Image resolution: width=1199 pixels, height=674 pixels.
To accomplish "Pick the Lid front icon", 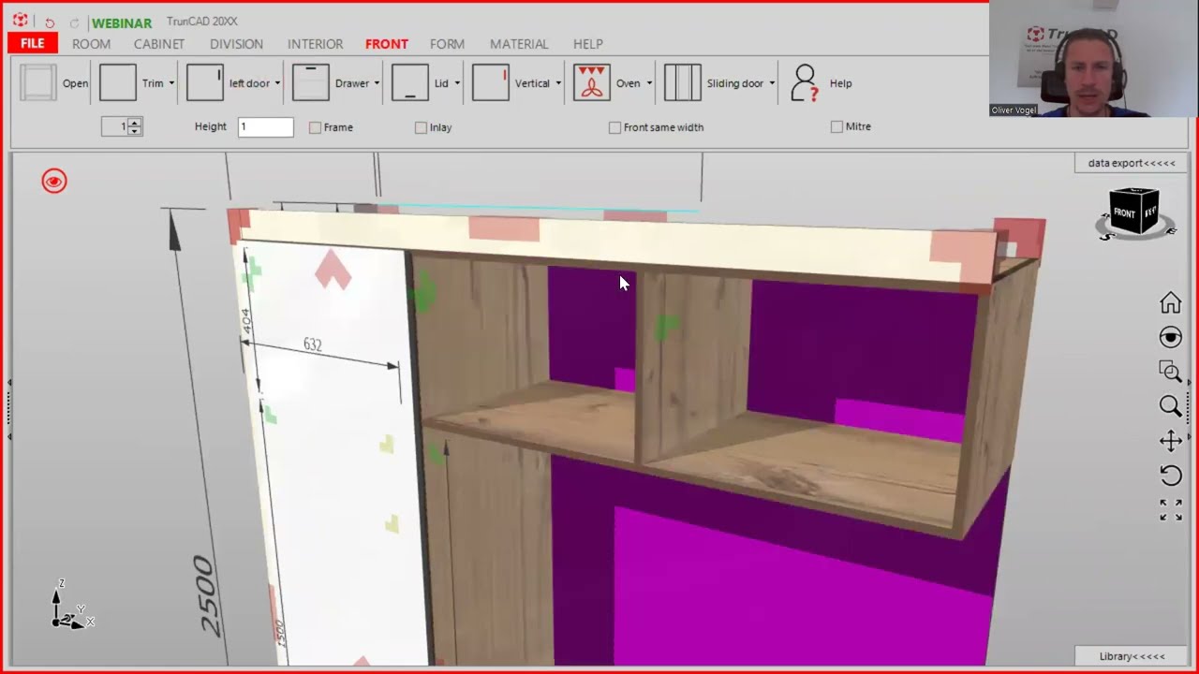I will (410, 82).
